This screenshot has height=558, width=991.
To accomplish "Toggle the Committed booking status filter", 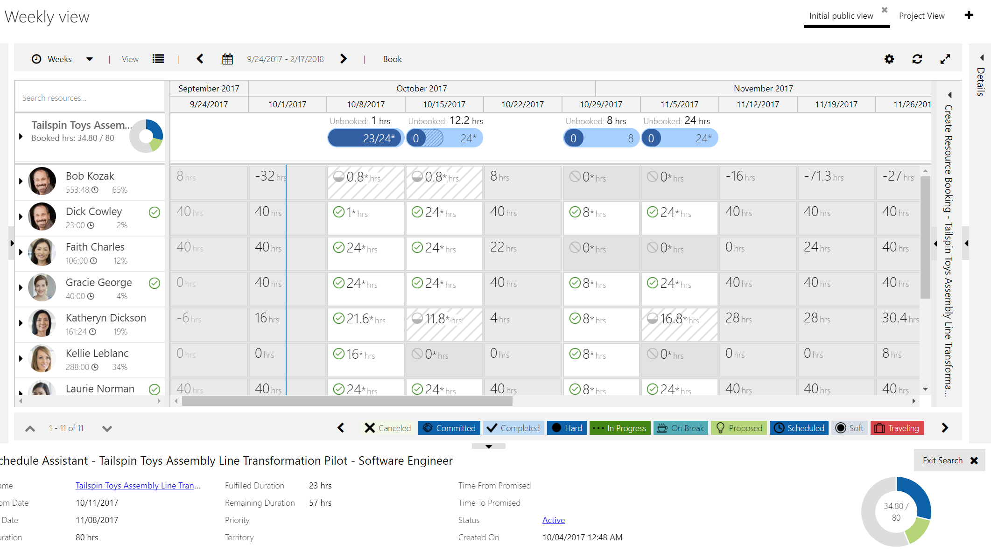I will (x=450, y=428).
